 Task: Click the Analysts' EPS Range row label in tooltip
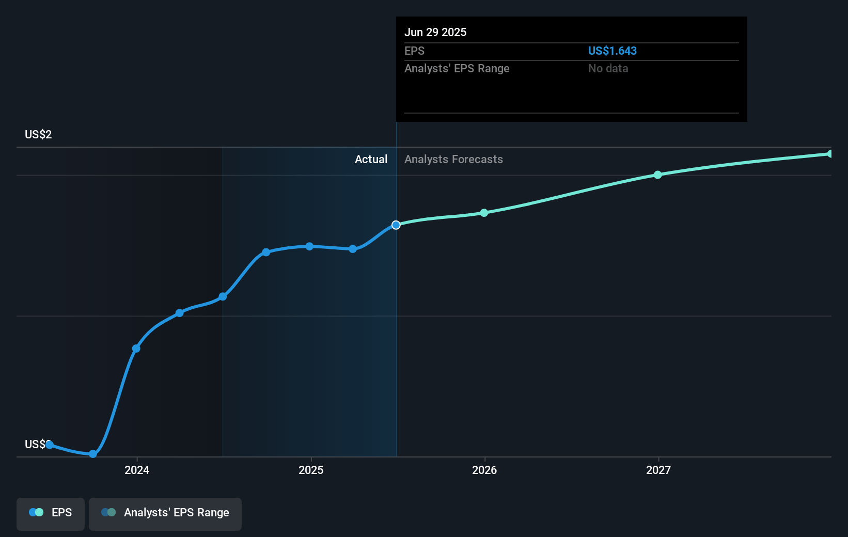tap(457, 69)
